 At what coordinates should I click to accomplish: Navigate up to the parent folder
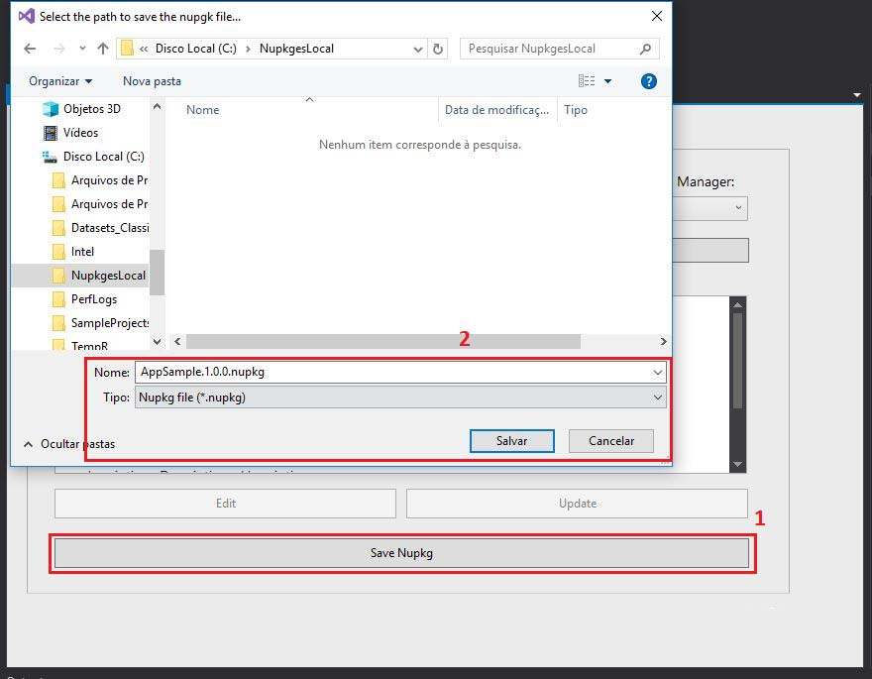[103, 47]
